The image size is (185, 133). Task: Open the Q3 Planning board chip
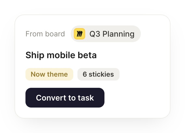106,34
